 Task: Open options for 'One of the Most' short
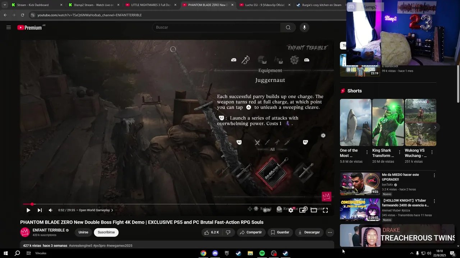[367, 152]
